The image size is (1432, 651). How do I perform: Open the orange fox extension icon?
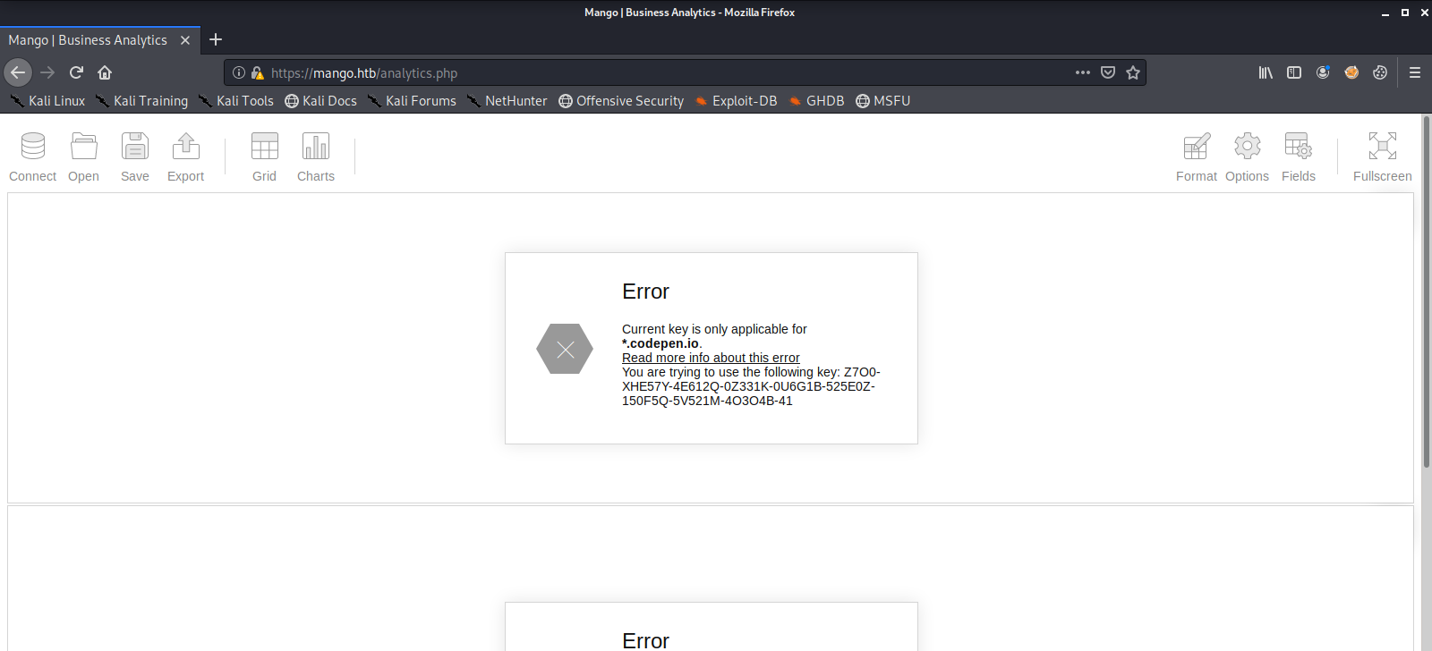pos(1351,72)
